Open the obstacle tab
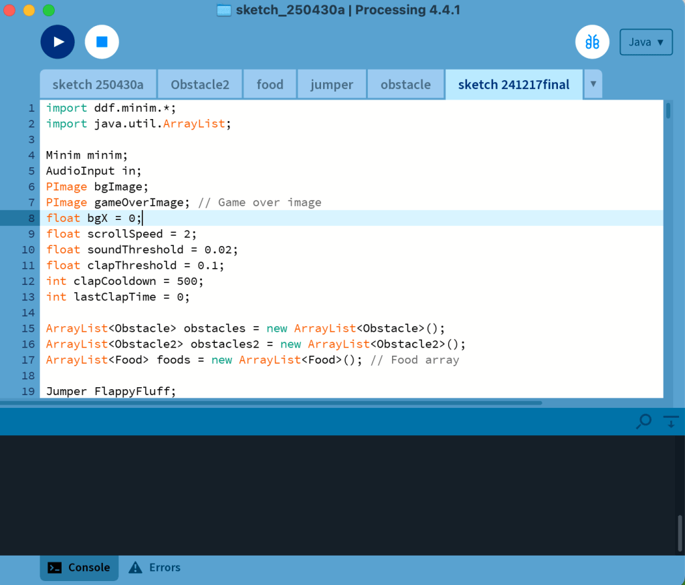Image resolution: width=685 pixels, height=585 pixels. 405,85
